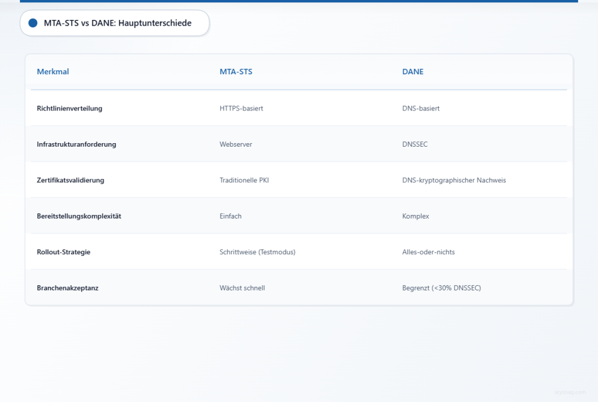Click the Komplex value under DANE
The image size is (598, 402).
(x=415, y=216)
